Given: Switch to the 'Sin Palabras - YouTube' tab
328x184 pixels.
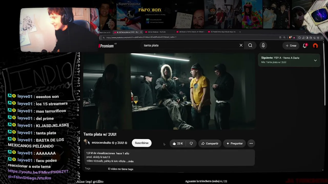Looking at the screenshot, I should [x=157, y=32].
